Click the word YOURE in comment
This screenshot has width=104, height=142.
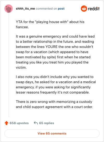51,47
